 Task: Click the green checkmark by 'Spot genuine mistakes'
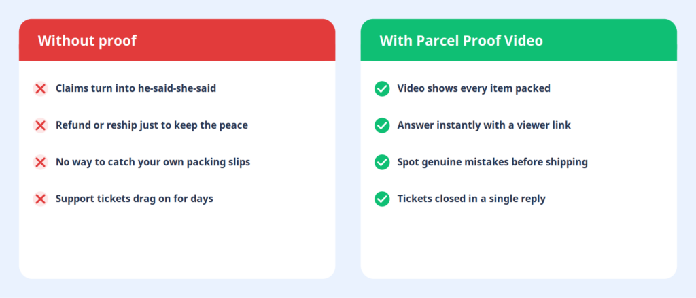click(x=382, y=163)
